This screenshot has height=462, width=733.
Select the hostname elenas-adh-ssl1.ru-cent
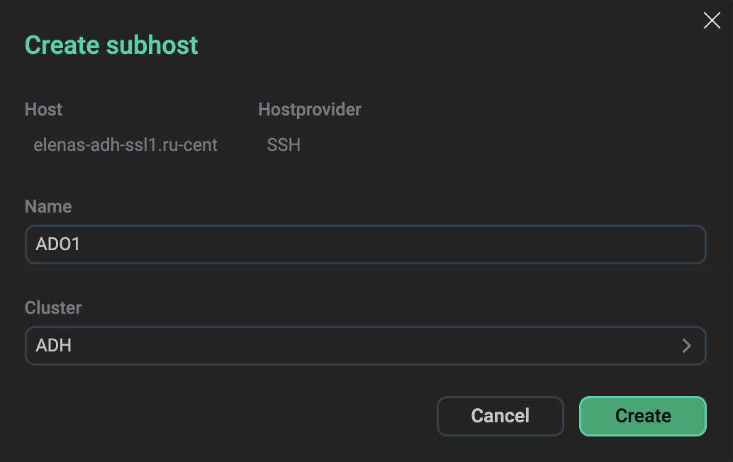point(126,145)
